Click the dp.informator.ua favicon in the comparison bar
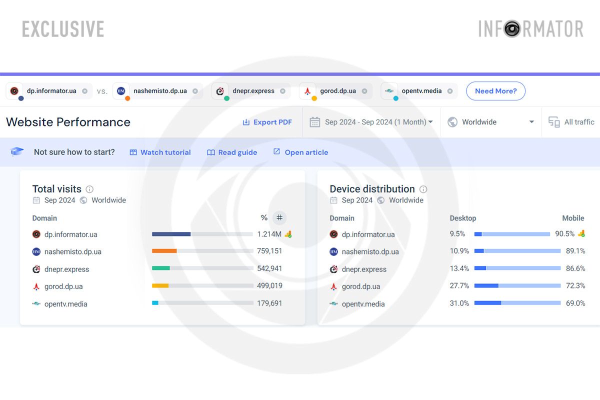This screenshot has width=600, height=400. point(13,90)
